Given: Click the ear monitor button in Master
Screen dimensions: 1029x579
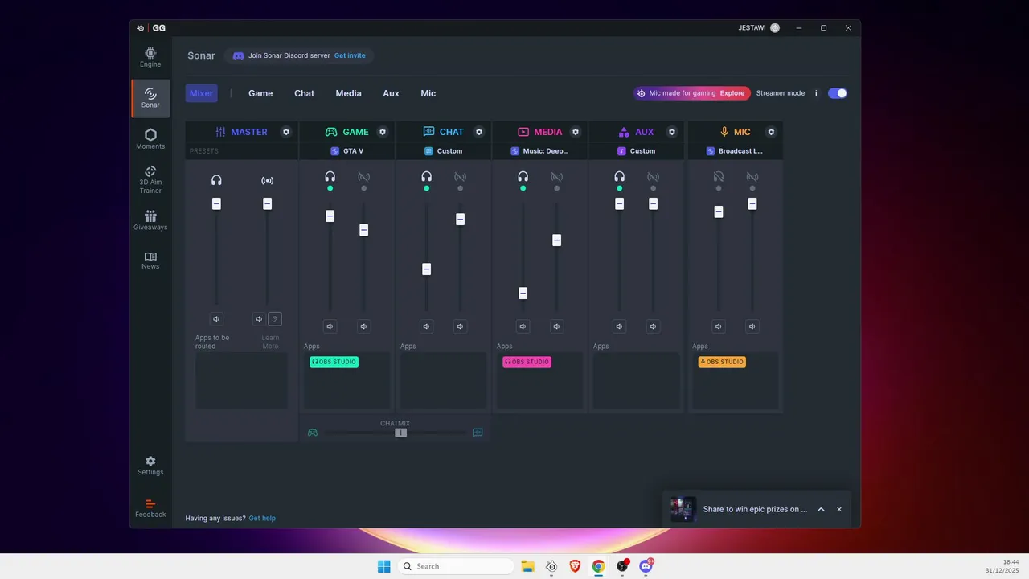Looking at the screenshot, I should point(275,319).
